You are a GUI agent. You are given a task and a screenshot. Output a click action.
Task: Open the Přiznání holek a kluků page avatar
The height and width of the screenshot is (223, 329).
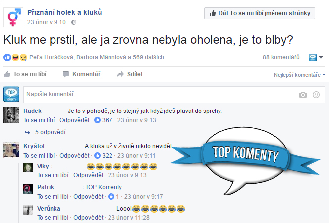[13, 18]
